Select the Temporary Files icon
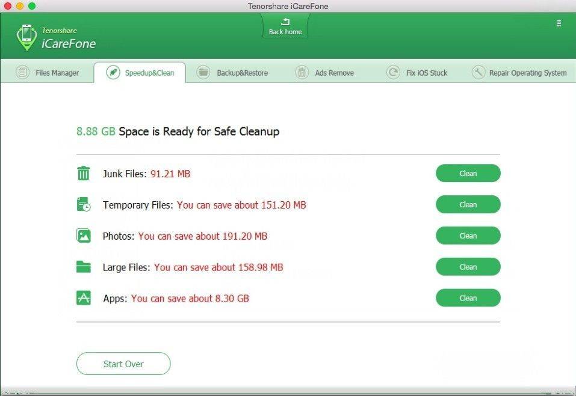The image size is (576, 396). [83, 204]
